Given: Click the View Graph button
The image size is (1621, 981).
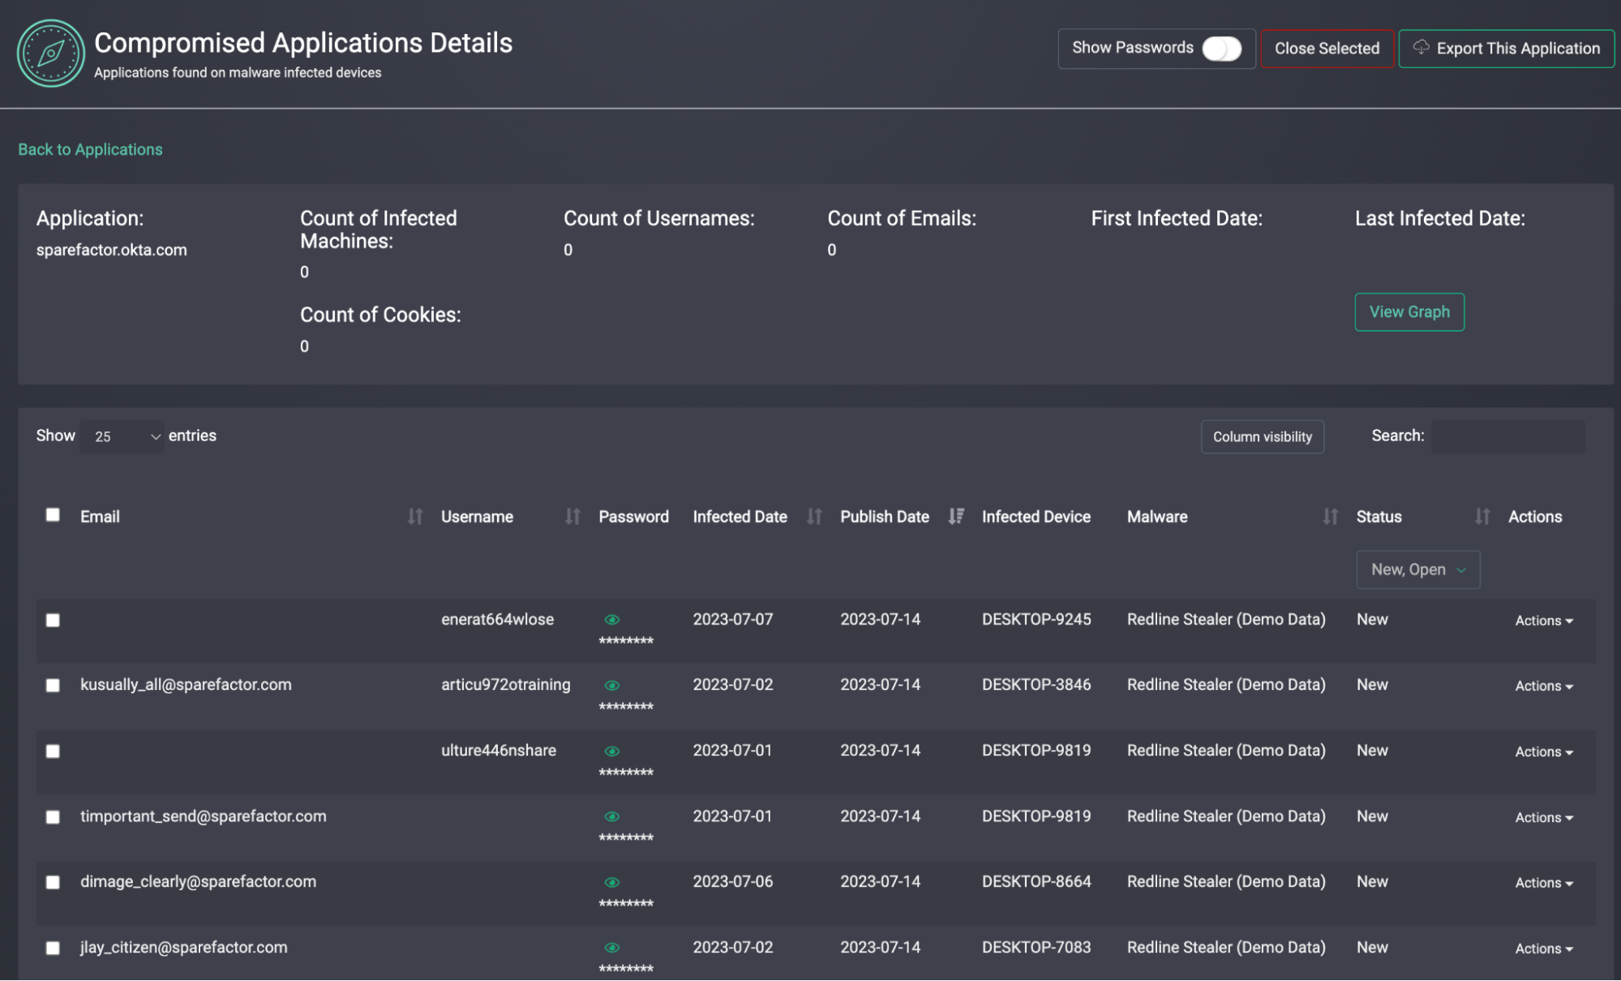Looking at the screenshot, I should (1409, 312).
